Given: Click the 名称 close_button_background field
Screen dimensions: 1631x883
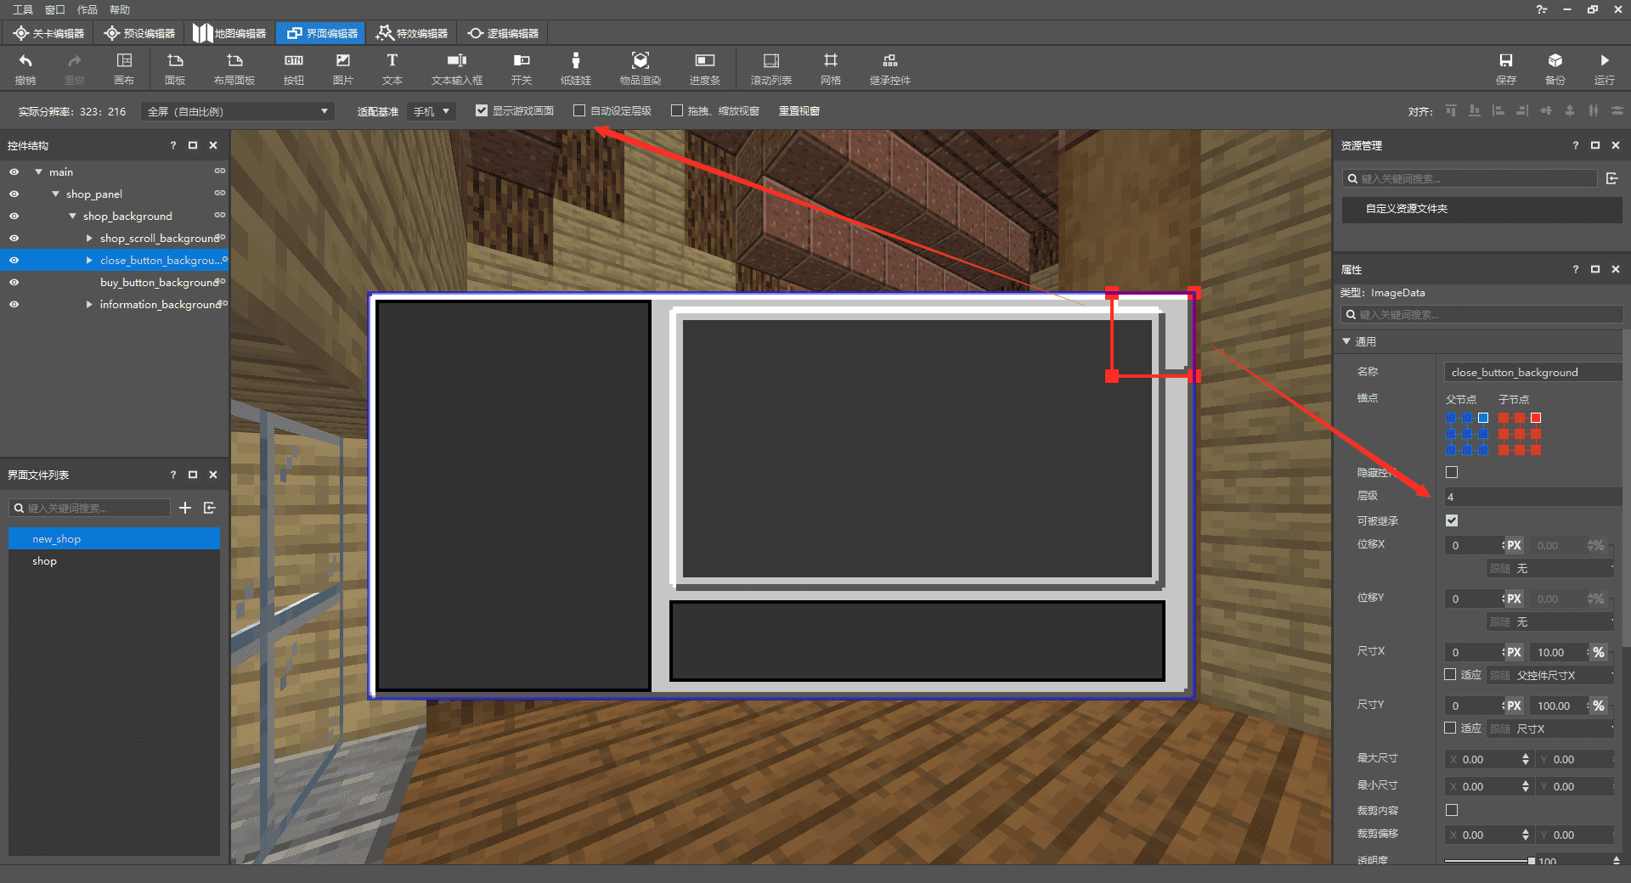Looking at the screenshot, I should [x=1532, y=372].
